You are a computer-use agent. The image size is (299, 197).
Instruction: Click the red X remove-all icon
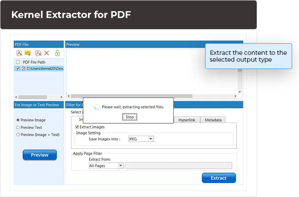coord(47,53)
